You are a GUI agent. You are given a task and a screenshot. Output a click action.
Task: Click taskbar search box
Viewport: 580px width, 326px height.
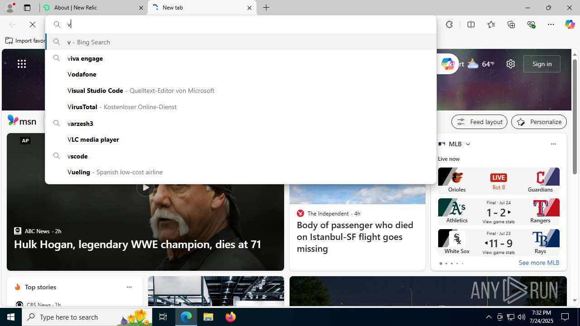(x=87, y=317)
